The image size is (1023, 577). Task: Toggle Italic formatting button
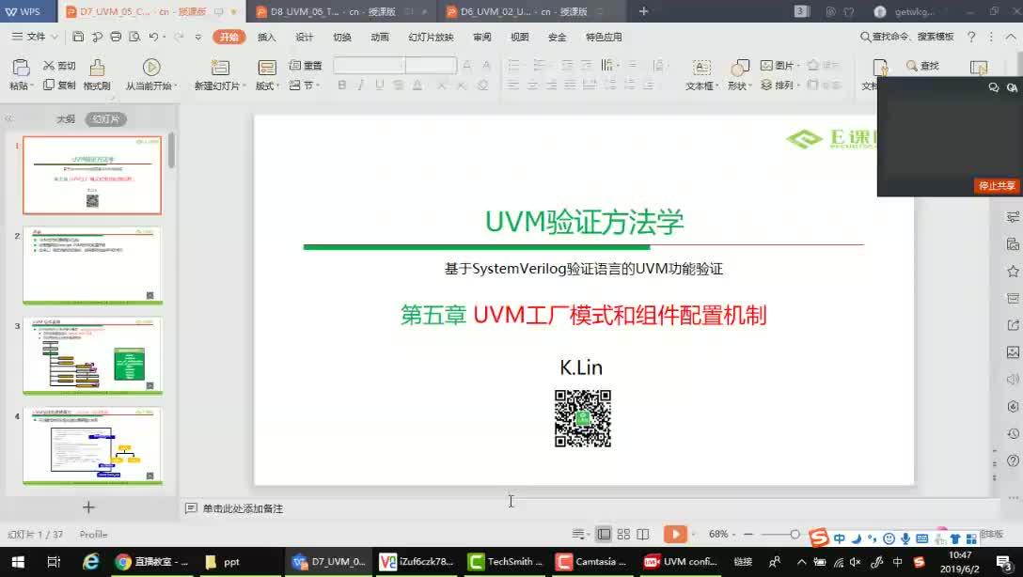tap(361, 85)
